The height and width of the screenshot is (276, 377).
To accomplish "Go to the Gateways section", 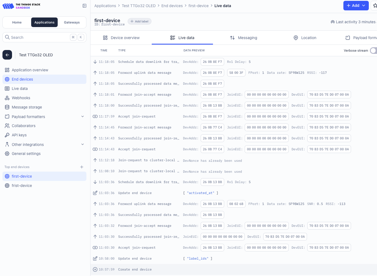I will [x=72, y=22].
